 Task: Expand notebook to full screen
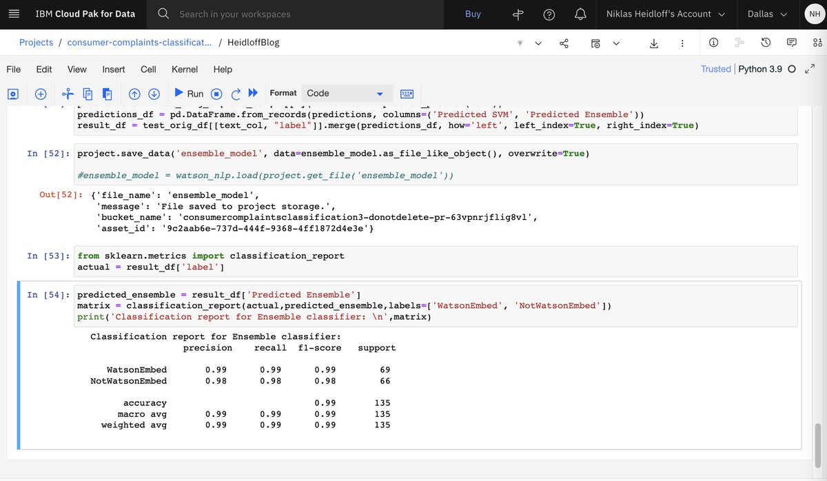810,69
